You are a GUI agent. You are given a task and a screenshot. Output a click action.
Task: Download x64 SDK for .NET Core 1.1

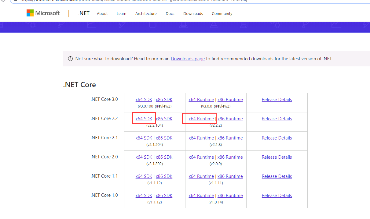click(x=144, y=176)
